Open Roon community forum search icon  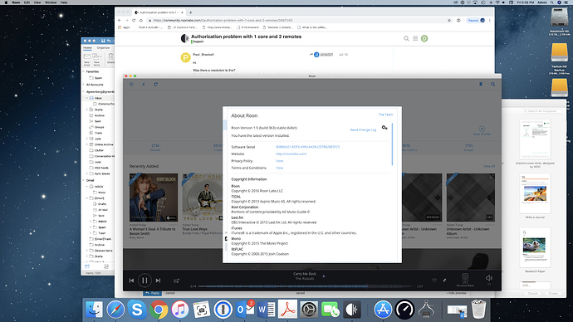tap(406, 38)
